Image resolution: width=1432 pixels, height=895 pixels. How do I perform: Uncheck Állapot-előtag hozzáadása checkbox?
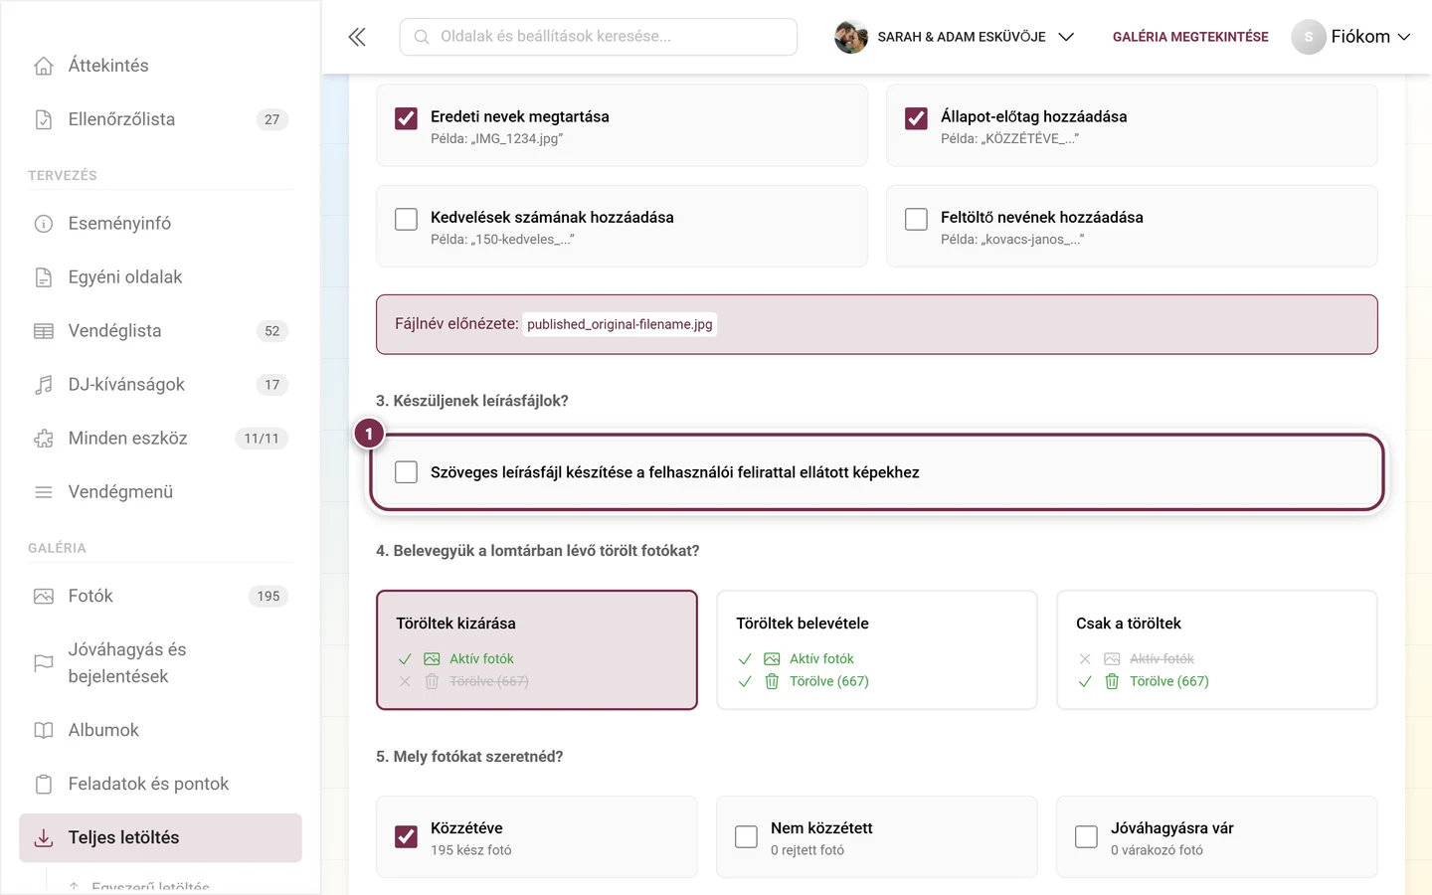coord(916,118)
